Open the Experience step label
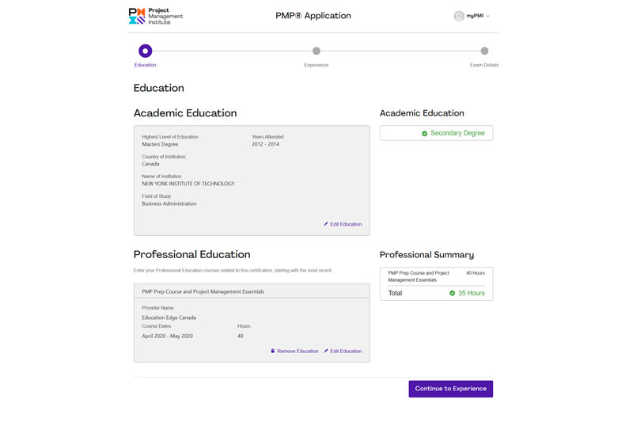This screenshot has height=422, width=633. pyautogui.click(x=316, y=65)
